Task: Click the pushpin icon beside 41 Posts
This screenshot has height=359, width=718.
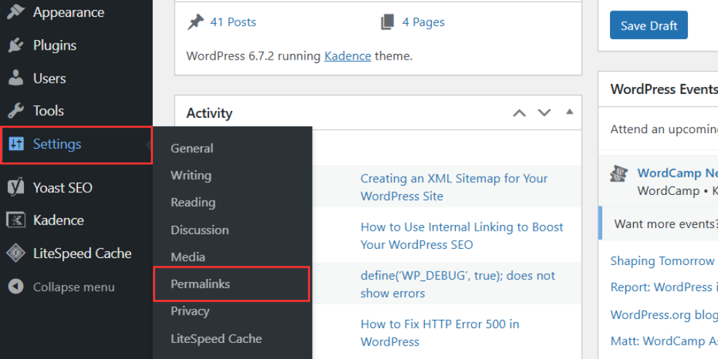Action: point(196,22)
